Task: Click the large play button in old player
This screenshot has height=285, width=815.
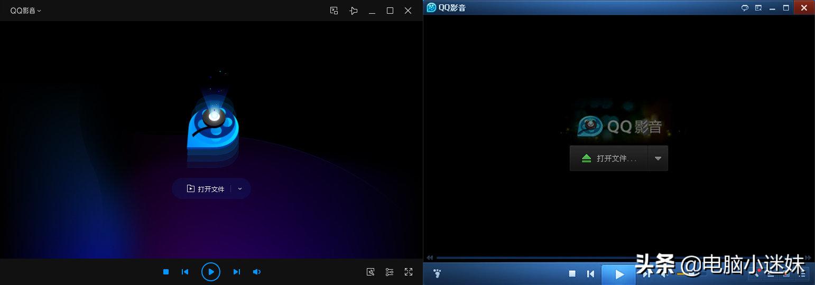Action: click(x=619, y=274)
